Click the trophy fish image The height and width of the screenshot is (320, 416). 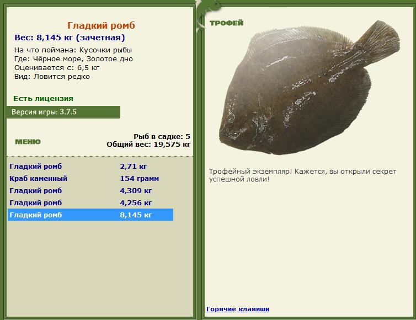pyautogui.click(x=310, y=88)
